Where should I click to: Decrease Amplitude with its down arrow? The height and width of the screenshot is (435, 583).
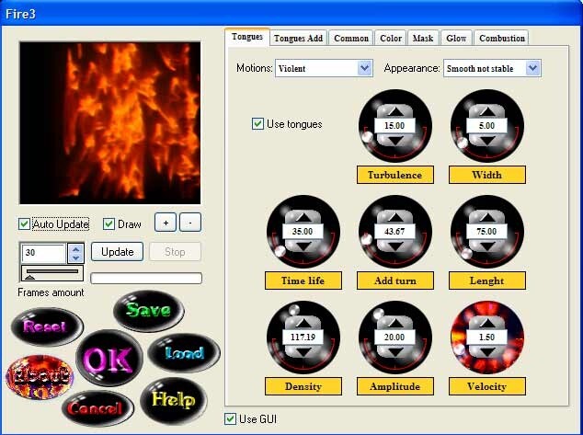(x=395, y=351)
